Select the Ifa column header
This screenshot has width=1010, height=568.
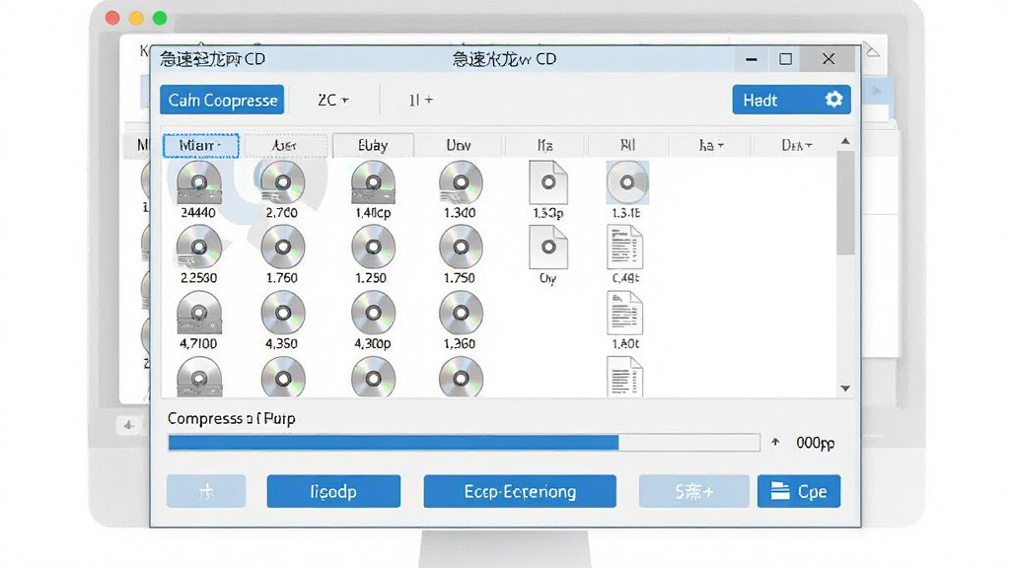pos(544,146)
